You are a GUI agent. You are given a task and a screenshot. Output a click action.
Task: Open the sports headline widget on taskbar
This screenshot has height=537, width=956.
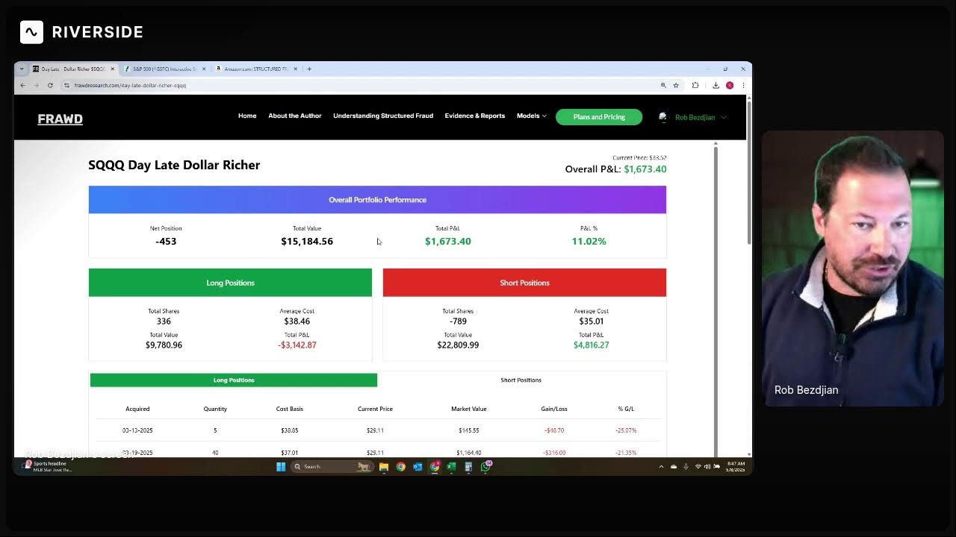coord(49,466)
